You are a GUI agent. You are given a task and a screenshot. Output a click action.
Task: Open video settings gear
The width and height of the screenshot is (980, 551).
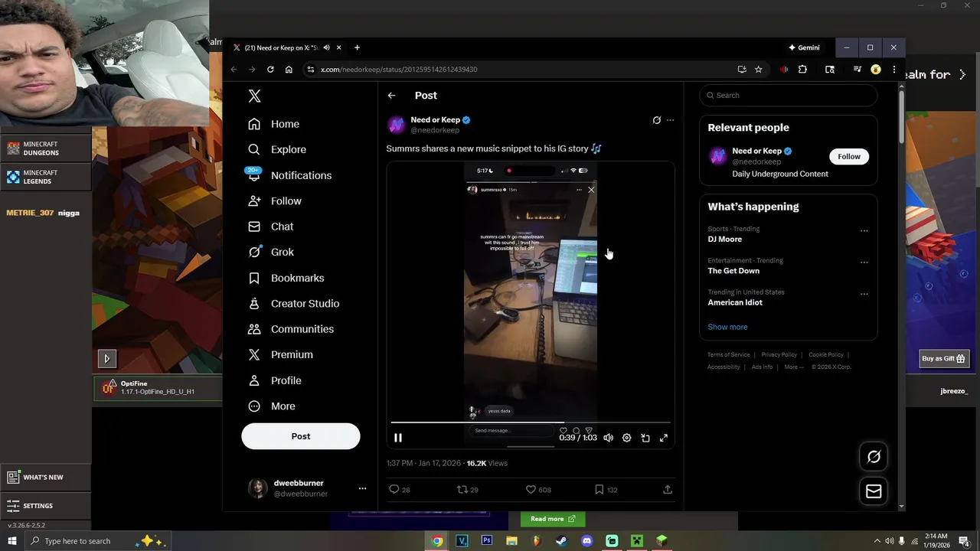626,438
